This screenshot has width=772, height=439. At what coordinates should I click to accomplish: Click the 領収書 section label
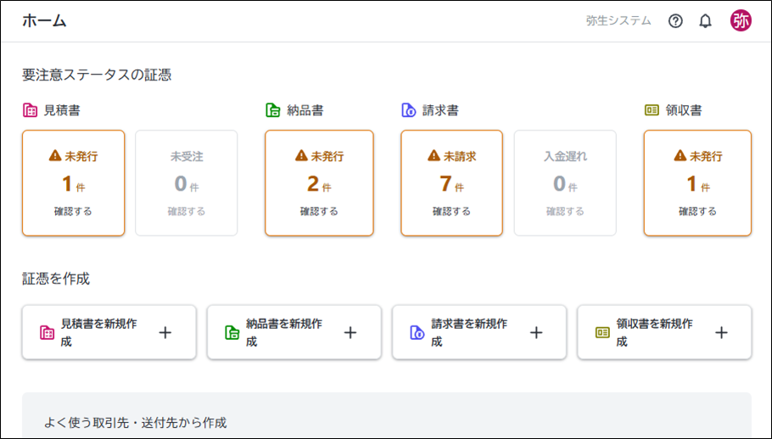pos(684,110)
